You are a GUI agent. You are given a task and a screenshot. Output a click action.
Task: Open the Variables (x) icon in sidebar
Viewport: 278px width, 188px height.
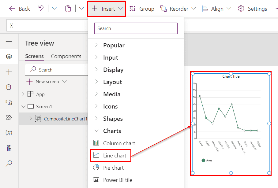(x=9, y=133)
